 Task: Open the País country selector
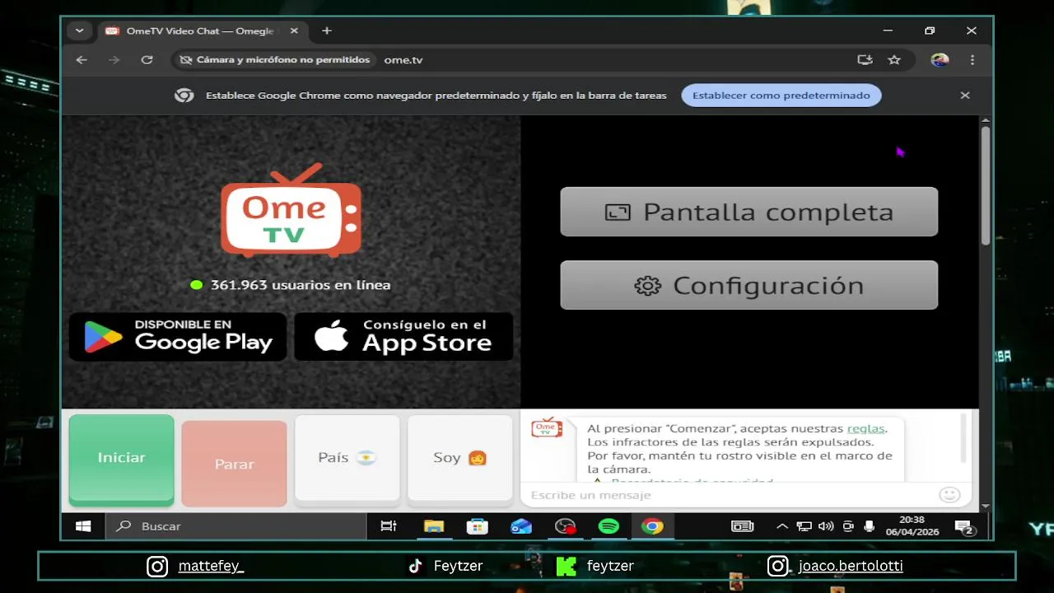click(347, 458)
